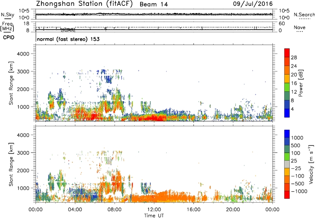Click the power colorbar blue bottom segment
This screenshot has width=315, height=218.
point(287,113)
